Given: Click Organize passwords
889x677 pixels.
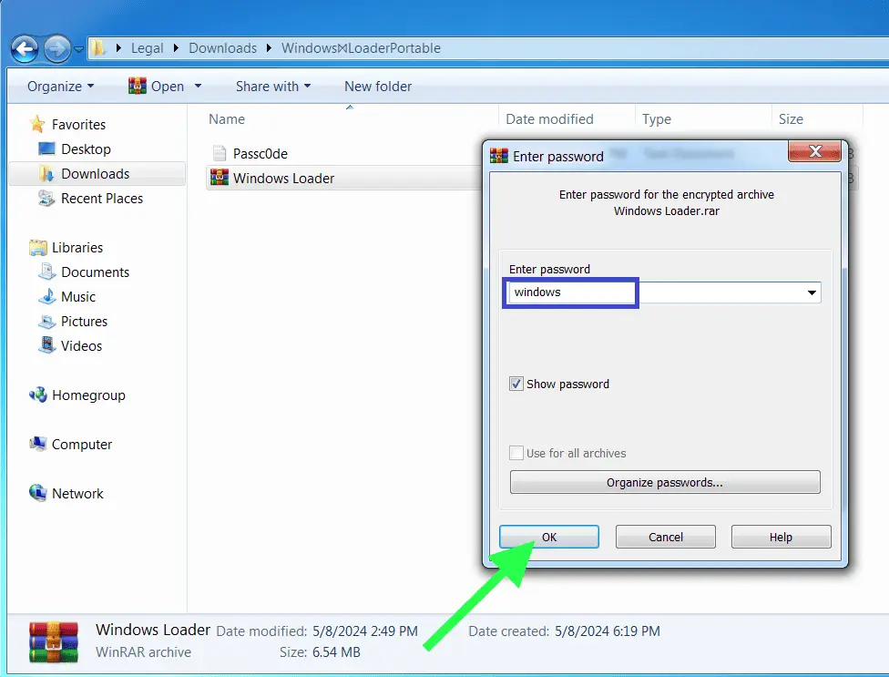Looking at the screenshot, I should (x=664, y=482).
